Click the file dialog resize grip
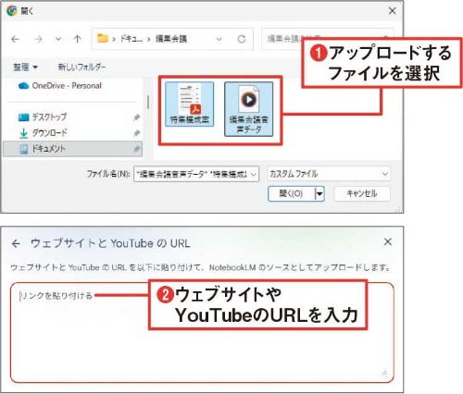Screen dimensions: 463x394 [399, 209]
